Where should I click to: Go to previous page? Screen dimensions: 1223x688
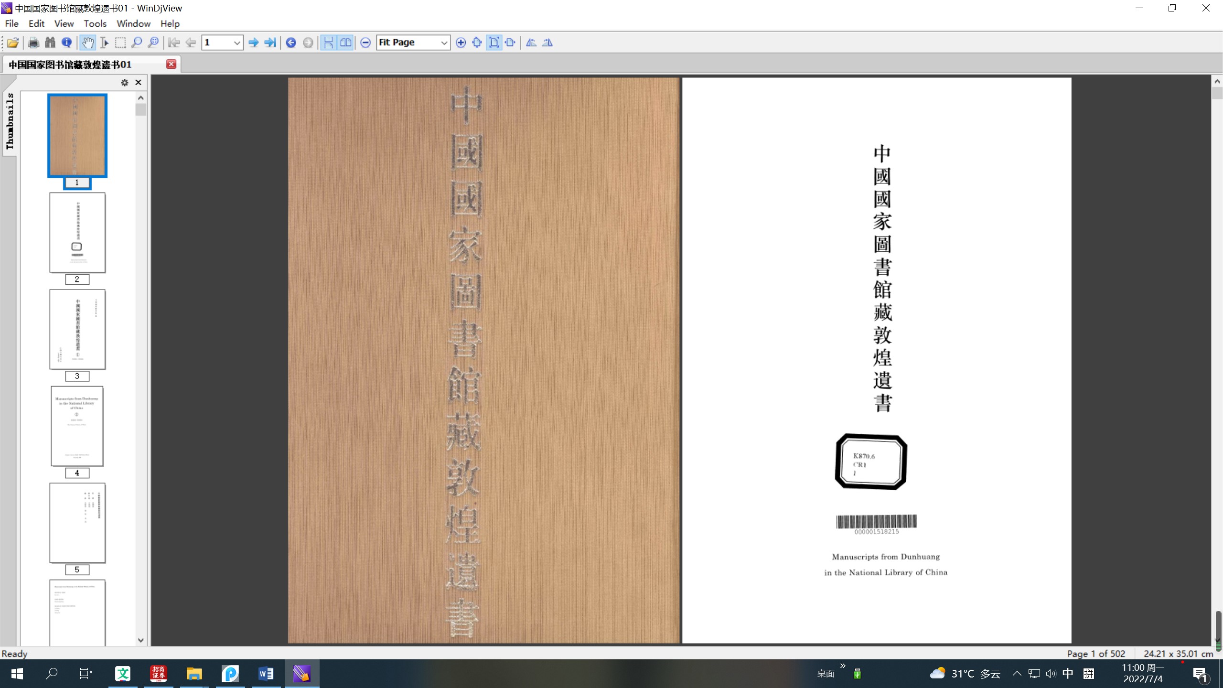point(191,43)
